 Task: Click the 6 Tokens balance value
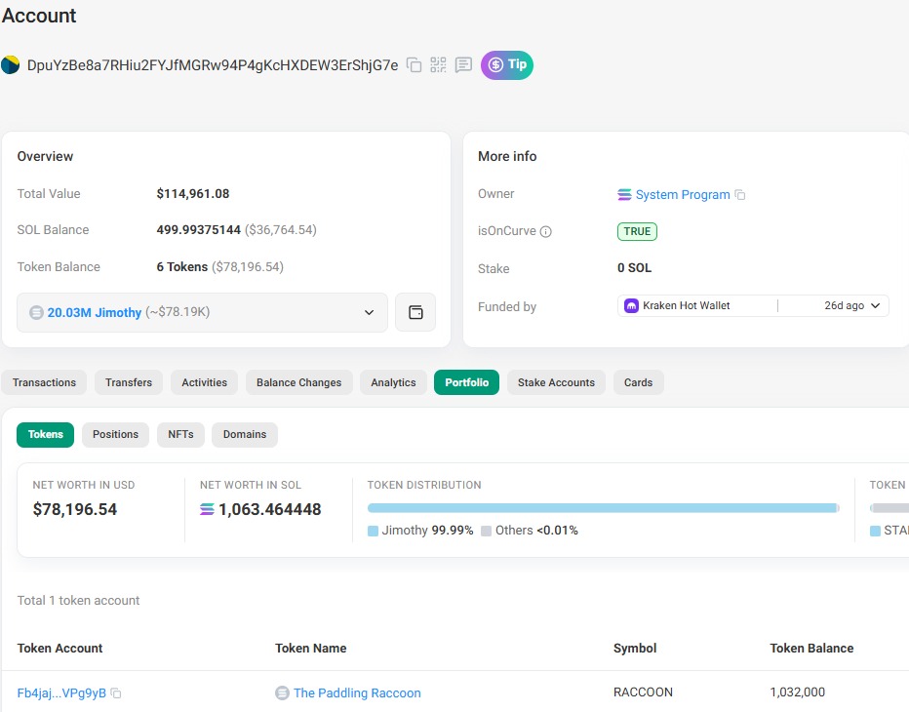tap(182, 266)
